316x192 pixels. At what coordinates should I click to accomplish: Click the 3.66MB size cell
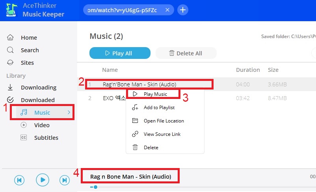[x=277, y=84]
